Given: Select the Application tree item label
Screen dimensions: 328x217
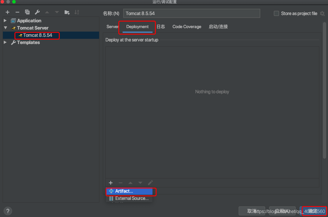Looking at the screenshot, I should coord(29,21).
